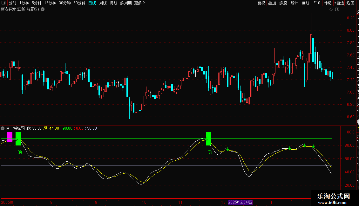Click the 20.00 indicator axis label

349,185
